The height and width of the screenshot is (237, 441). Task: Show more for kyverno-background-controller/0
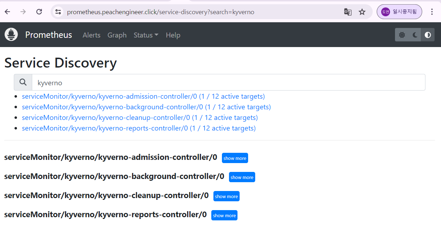(x=242, y=177)
